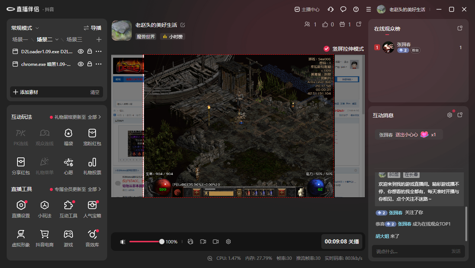Switch to 场景一 tab
This screenshot has height=268, width=475.
coord(20,39)
